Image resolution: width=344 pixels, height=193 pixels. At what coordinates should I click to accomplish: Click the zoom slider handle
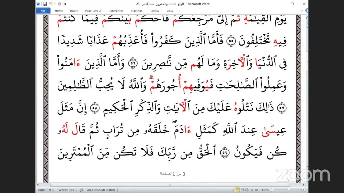click(289, 190)
